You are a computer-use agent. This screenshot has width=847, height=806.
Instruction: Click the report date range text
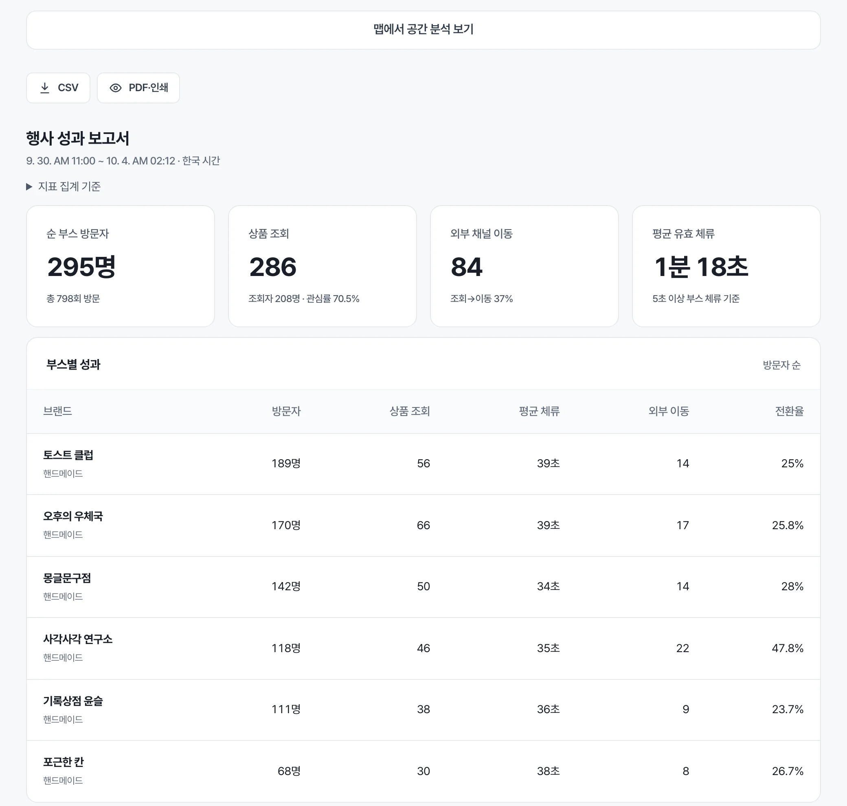coord(123,161)
